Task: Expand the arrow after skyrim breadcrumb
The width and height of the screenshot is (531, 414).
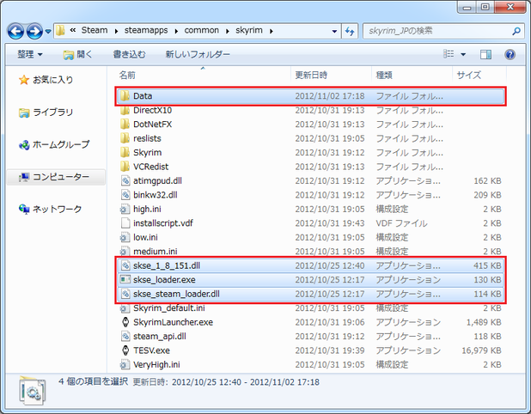Action: [x=272, y=31]
